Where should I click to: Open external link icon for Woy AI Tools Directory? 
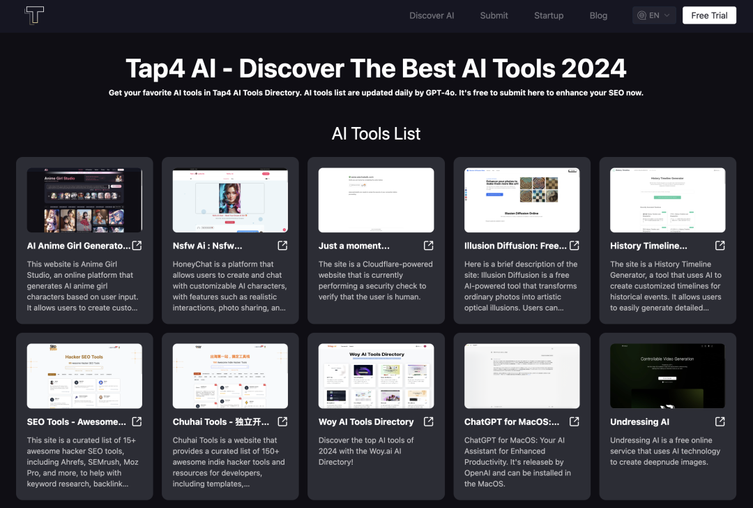click(428, 421)
